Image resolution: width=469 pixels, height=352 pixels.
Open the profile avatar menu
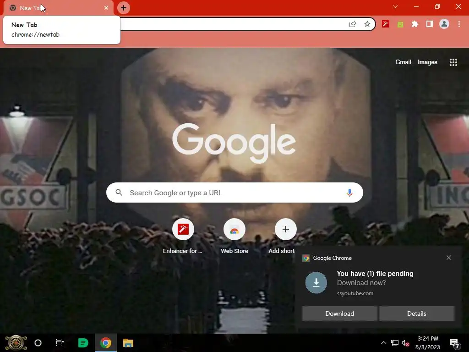[x=444, y=24]
